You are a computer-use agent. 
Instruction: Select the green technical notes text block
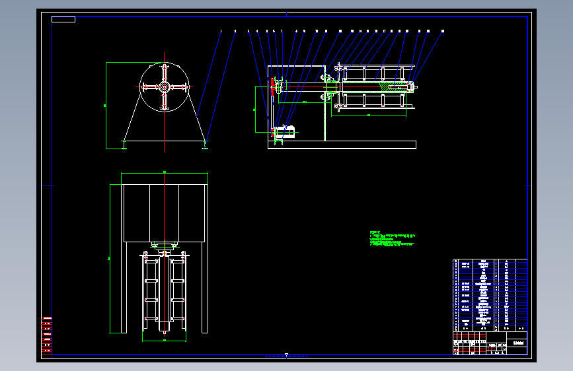(x=392, y=238)
